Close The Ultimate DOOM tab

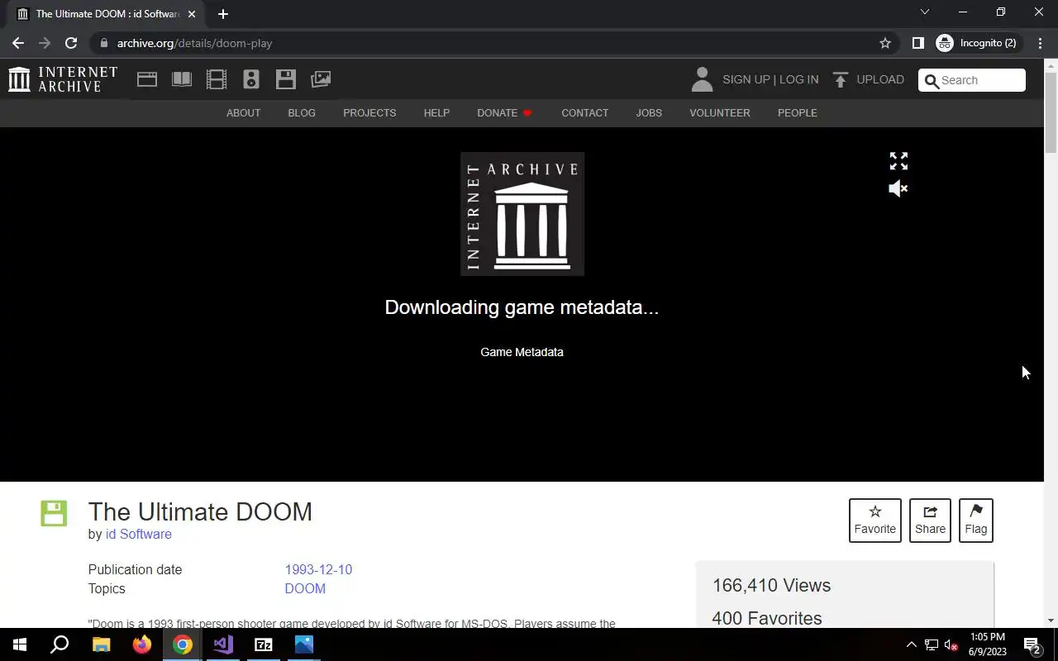[192, 14]
